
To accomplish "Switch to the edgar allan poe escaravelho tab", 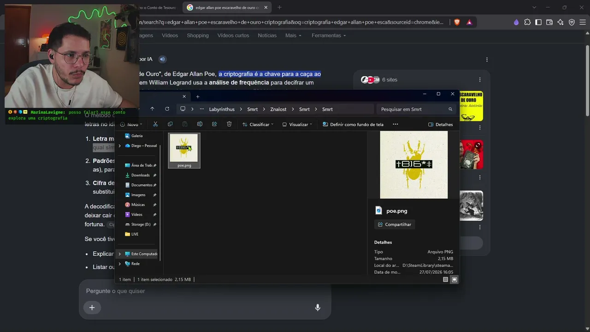I will [x=227, y=7].
